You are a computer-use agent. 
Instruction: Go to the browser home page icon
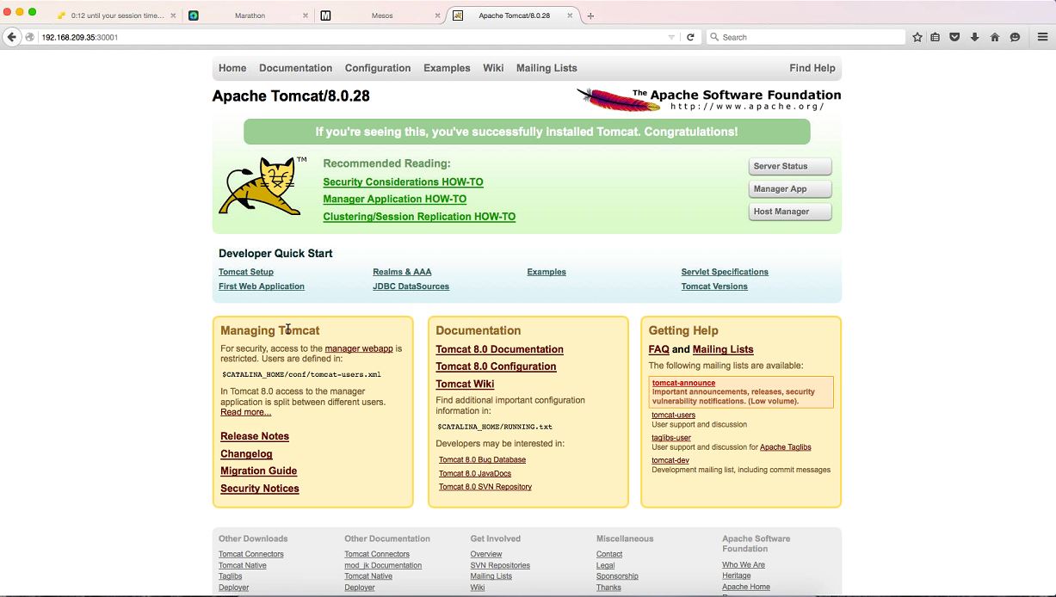[x=995, y=37]
